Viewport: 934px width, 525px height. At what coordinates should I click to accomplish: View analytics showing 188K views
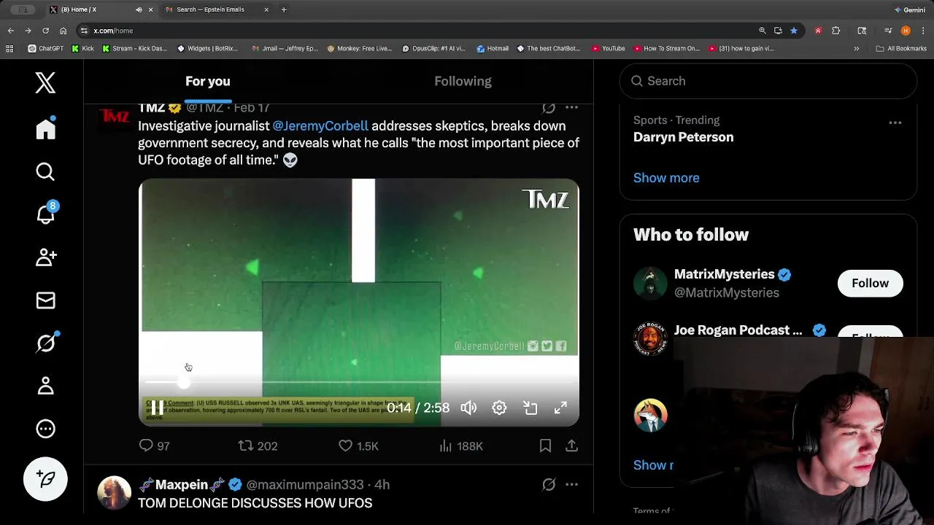(x=460, y=446)
